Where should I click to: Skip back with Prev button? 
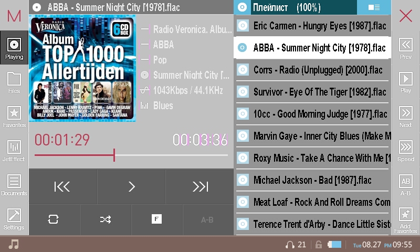pyautogui.click(x=405, y=48)
